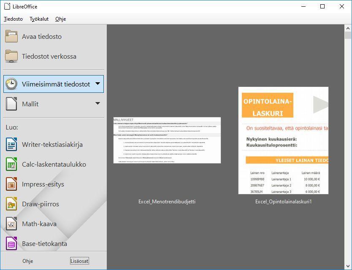This screenshot has height=270, width=352.
Task: Click the Tiedostot verkossa label
Action: click(x=49, y=57)
